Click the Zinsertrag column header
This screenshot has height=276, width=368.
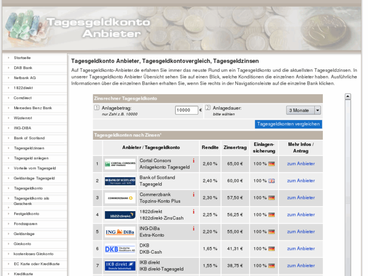[x=235, y=147]
